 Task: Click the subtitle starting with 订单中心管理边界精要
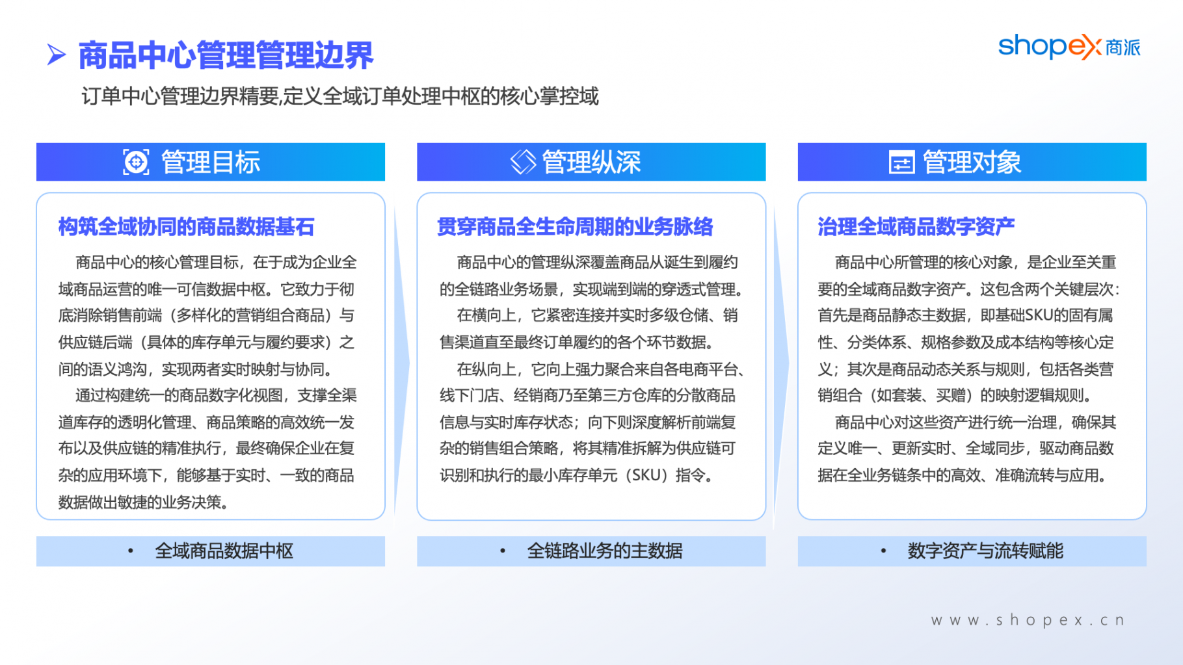(340, 96)
